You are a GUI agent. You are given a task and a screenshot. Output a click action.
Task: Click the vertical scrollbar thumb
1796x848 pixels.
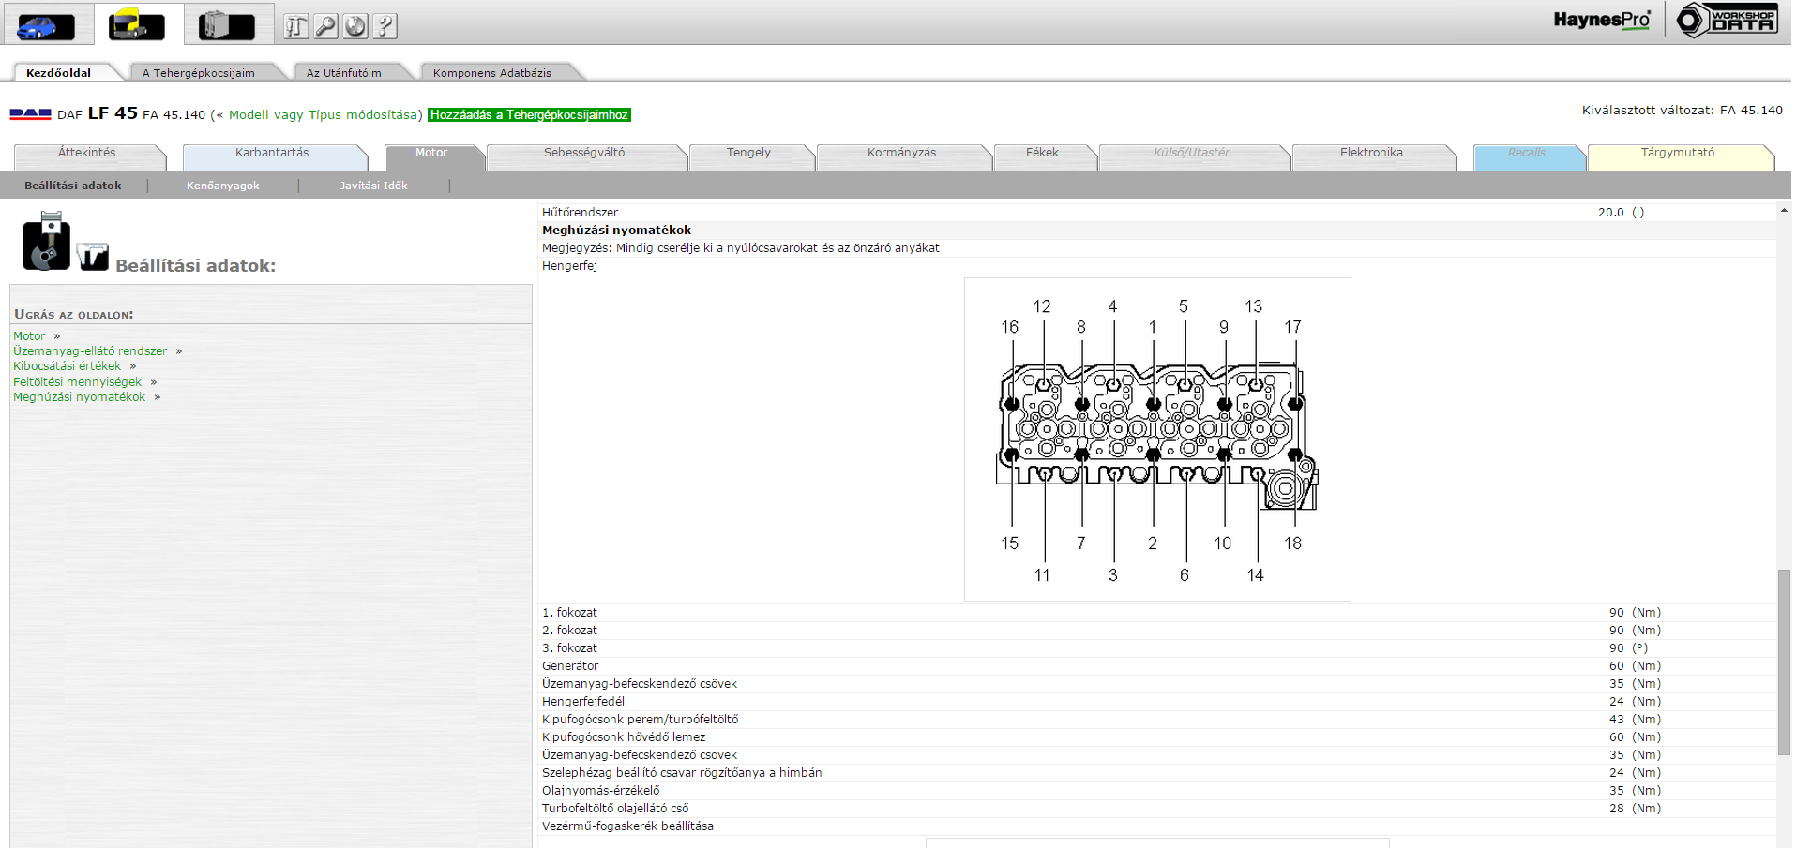point(1783,661)
